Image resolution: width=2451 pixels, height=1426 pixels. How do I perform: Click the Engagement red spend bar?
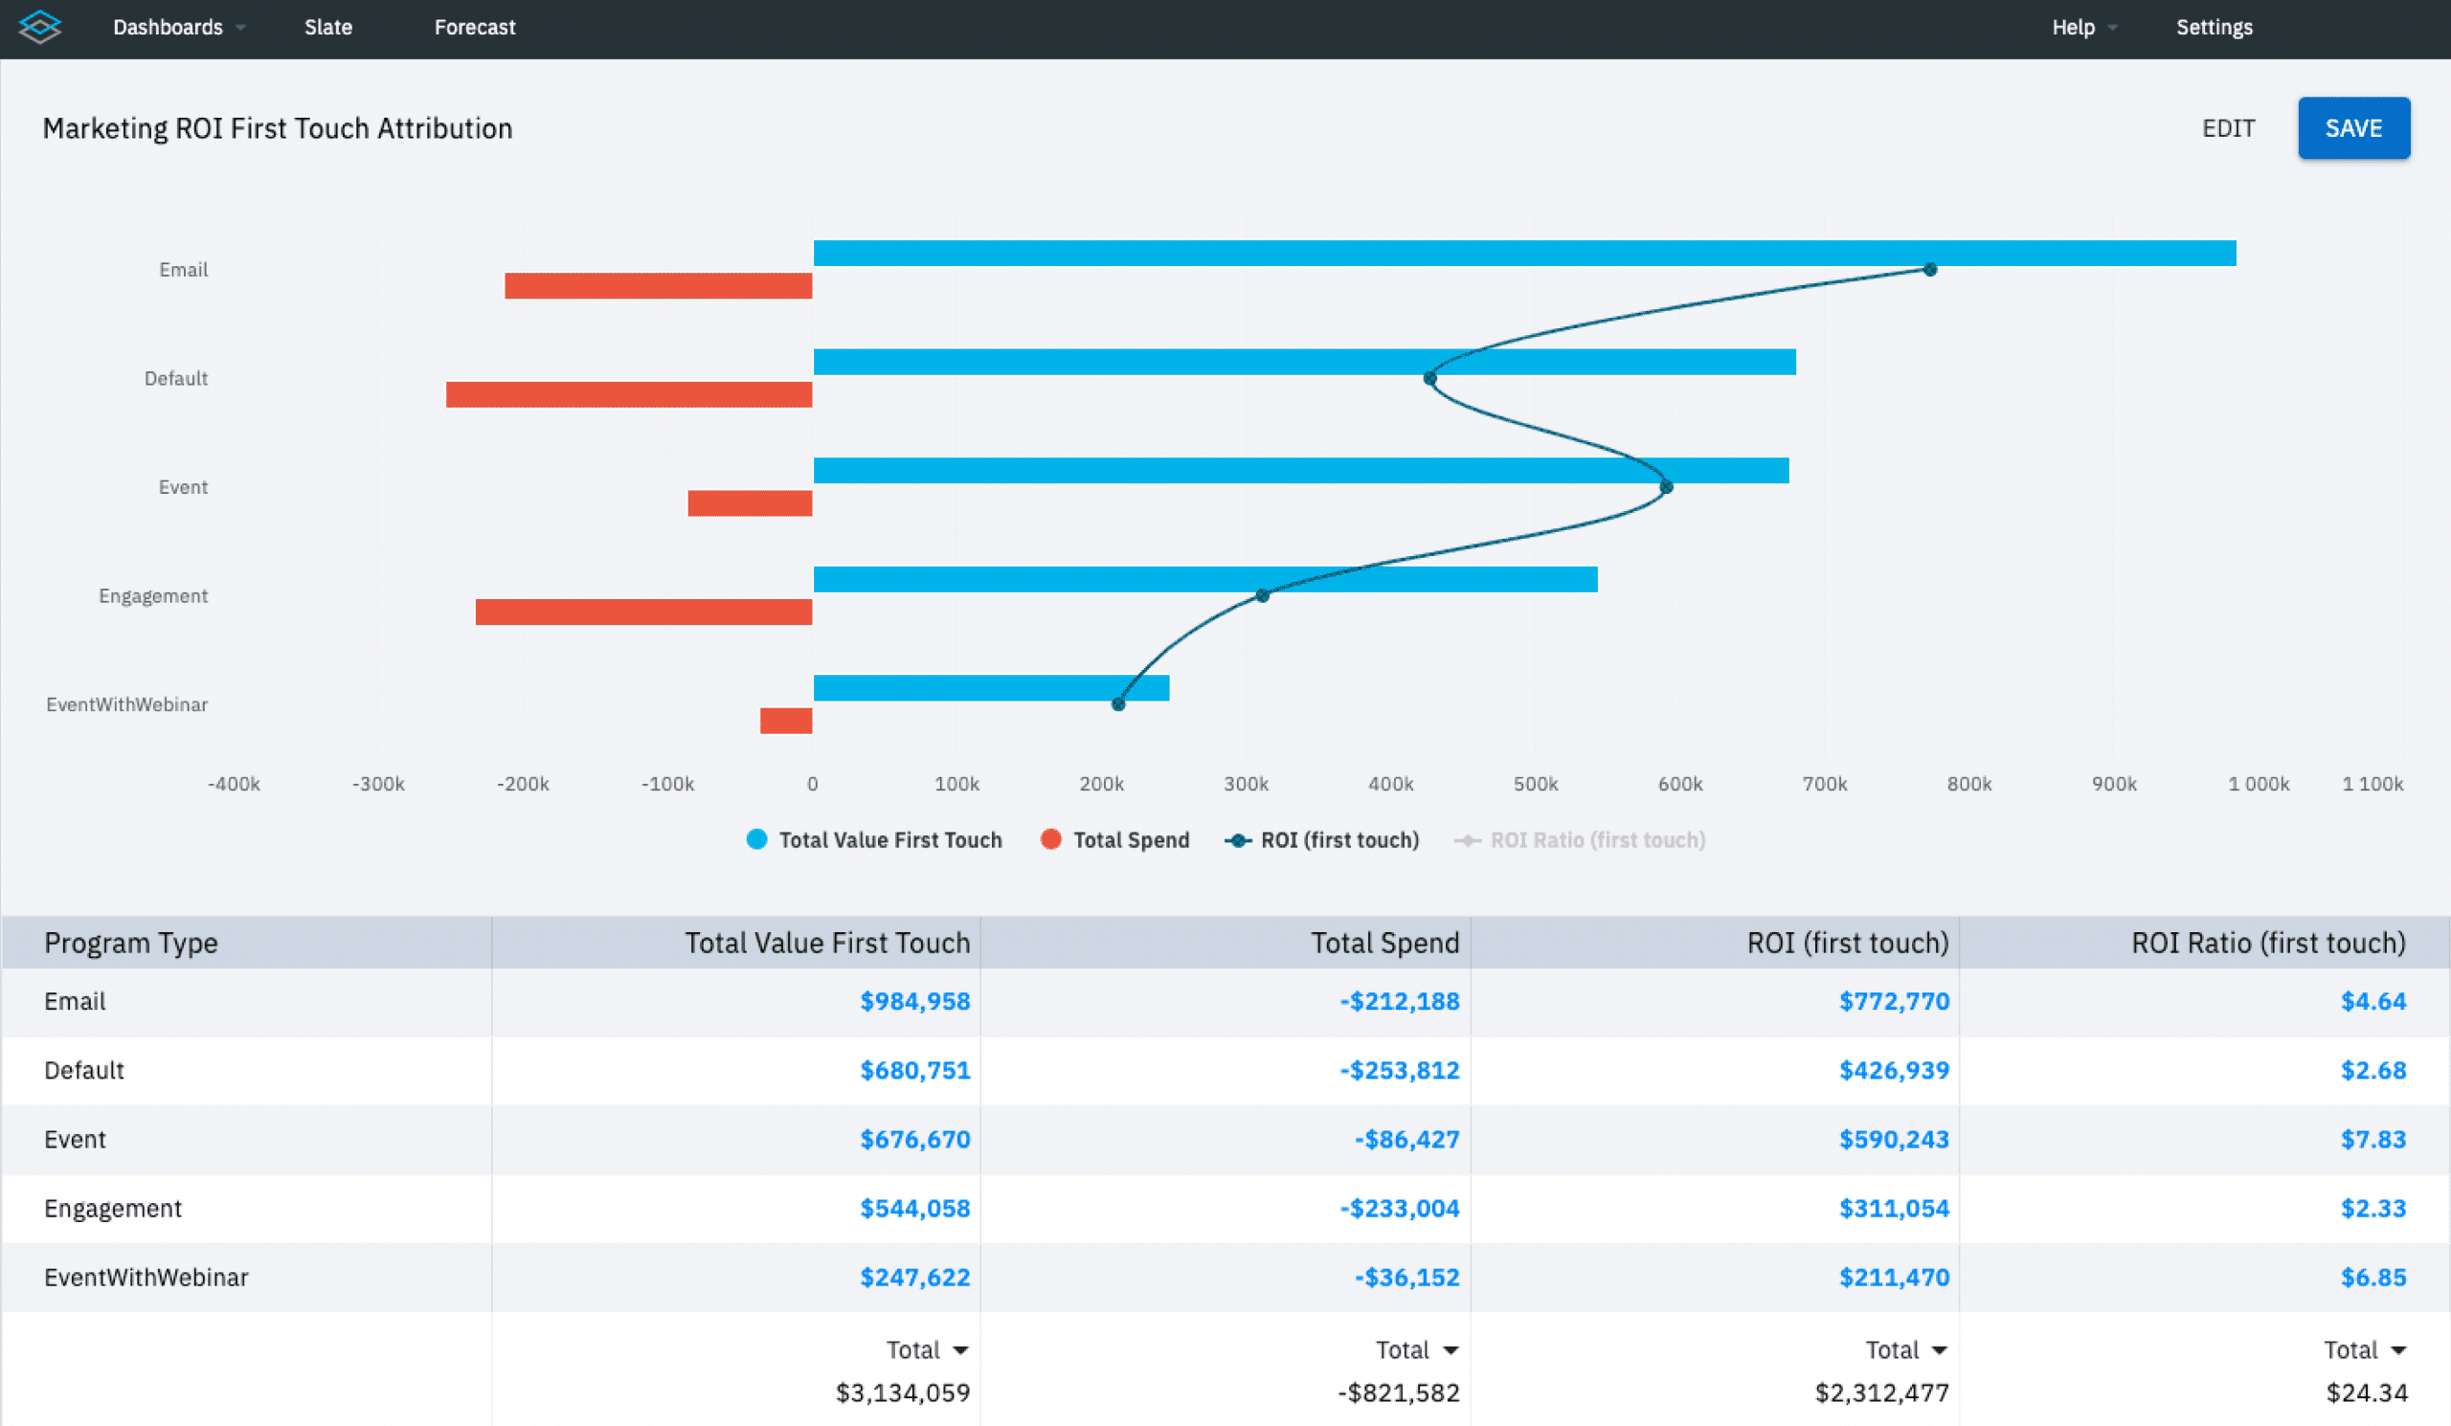(x=644, y=613)
